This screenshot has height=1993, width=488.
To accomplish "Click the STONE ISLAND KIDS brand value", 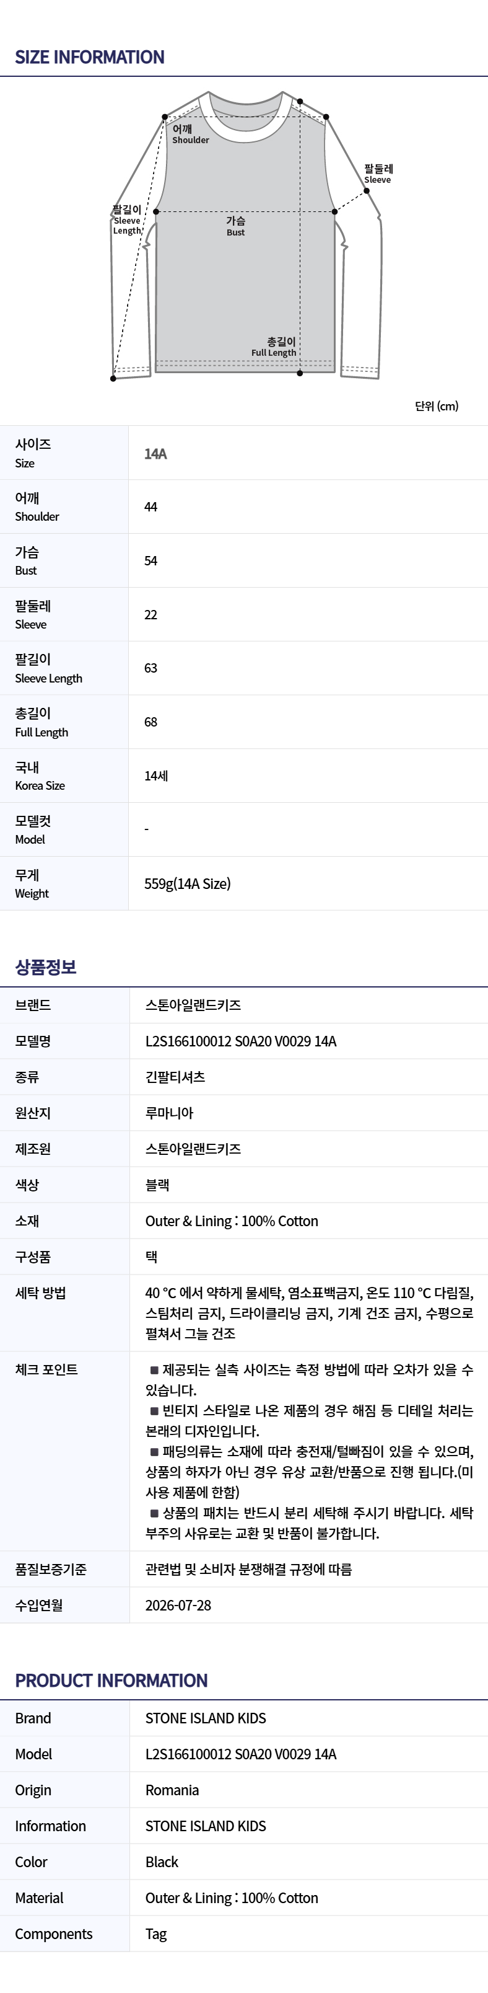I will pos(206,1718).
